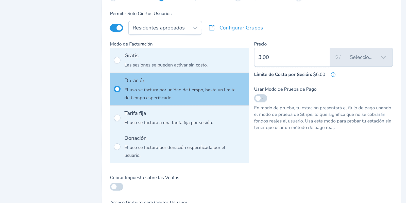Choose the Donación radio button
The image size is (406, 203).
point(117,147)
